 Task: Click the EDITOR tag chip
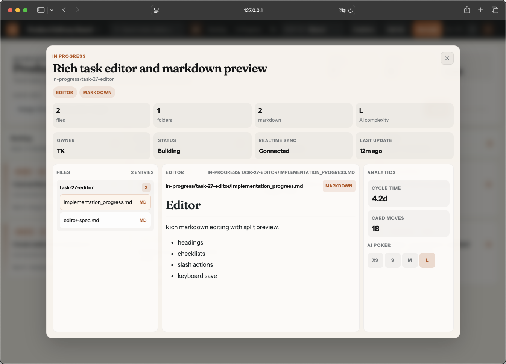(65, 92)
